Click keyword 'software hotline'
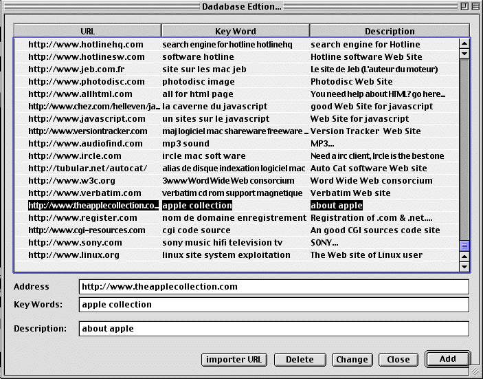The height and width of the screenshot is (379, 483). [x=198, y=56]
